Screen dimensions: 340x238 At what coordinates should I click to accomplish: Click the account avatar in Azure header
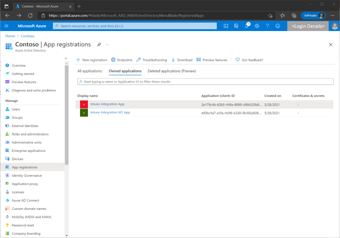334,26
